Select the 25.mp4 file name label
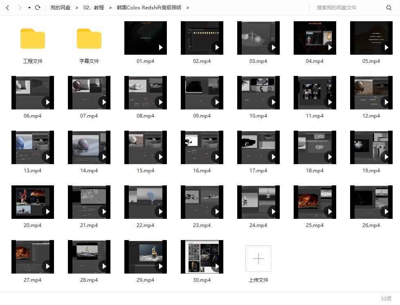Viewport: 400px width, 305px height. coord(315,225)
